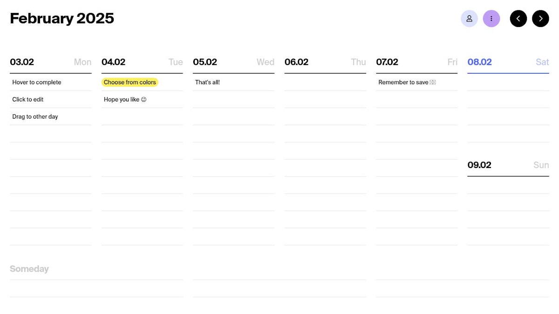Advance to next week arrow
The height and width of the screenshot is (314, 559).
[540, 19]
